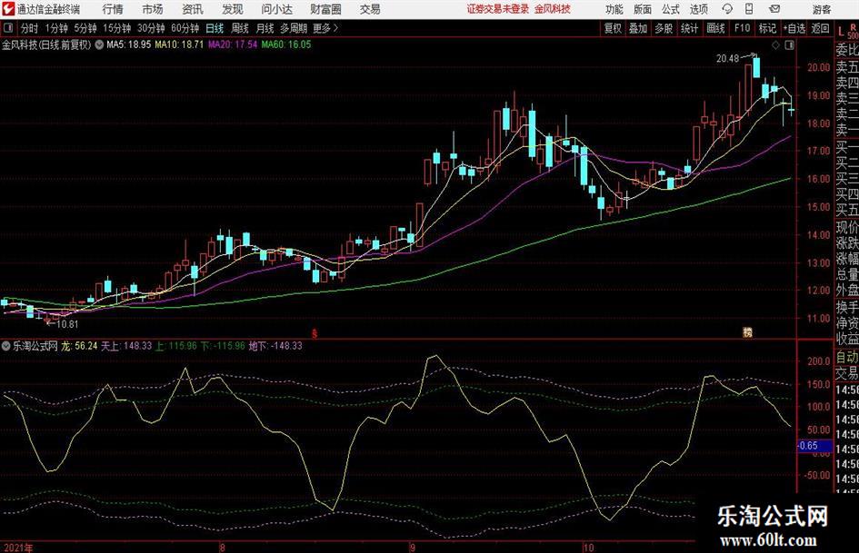Click the 自动 button in the right sidebar
Viewport: 859px width, 553px height.
point(847,357)
